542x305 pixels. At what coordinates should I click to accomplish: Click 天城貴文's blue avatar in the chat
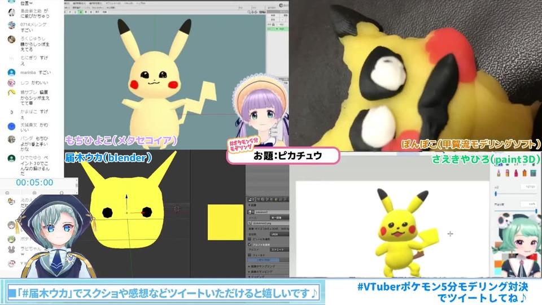(11, 126)
